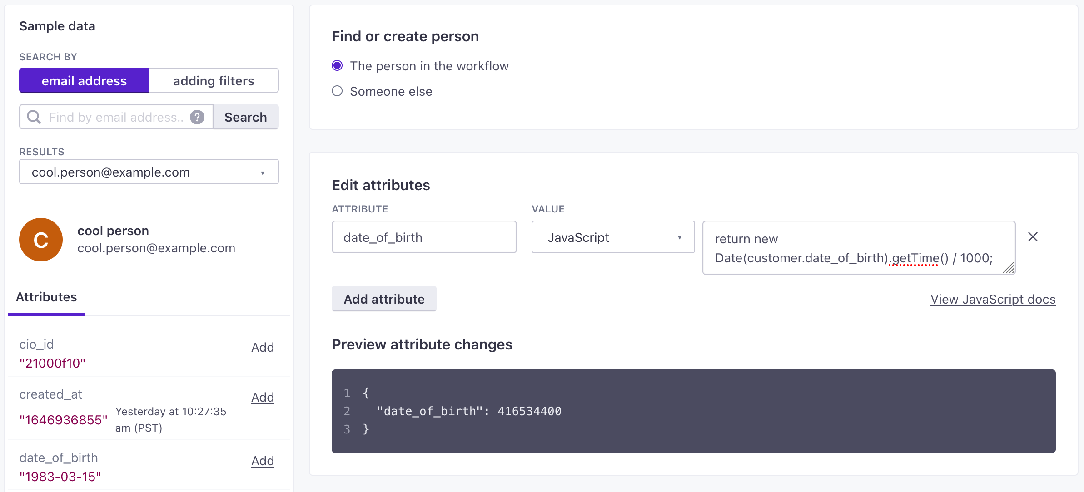Click cool.person@example.com text under the profile name
The image size is (1084, 492).
pos(156,248)
